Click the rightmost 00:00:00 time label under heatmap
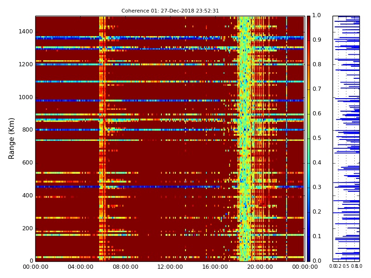Viewport: 371px width, 278px height. click(x=305, y=267)
